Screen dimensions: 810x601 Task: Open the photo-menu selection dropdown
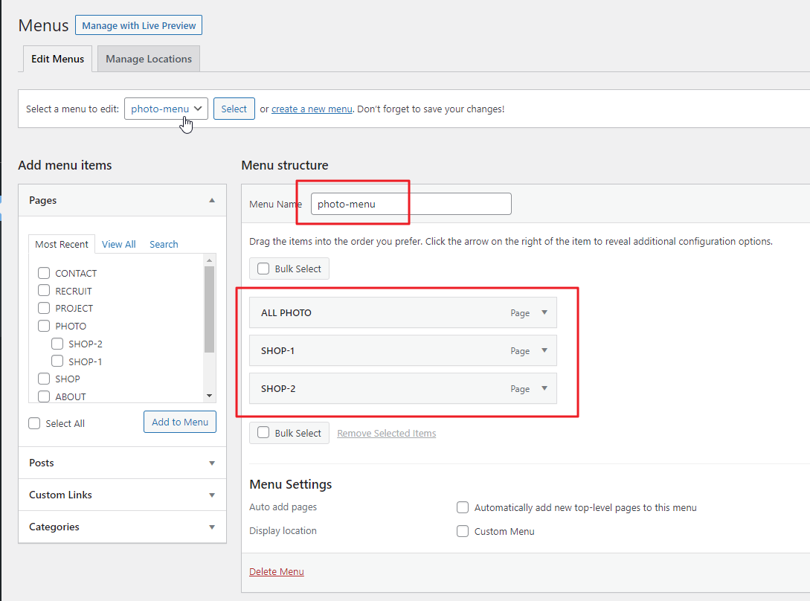[166, 109]
